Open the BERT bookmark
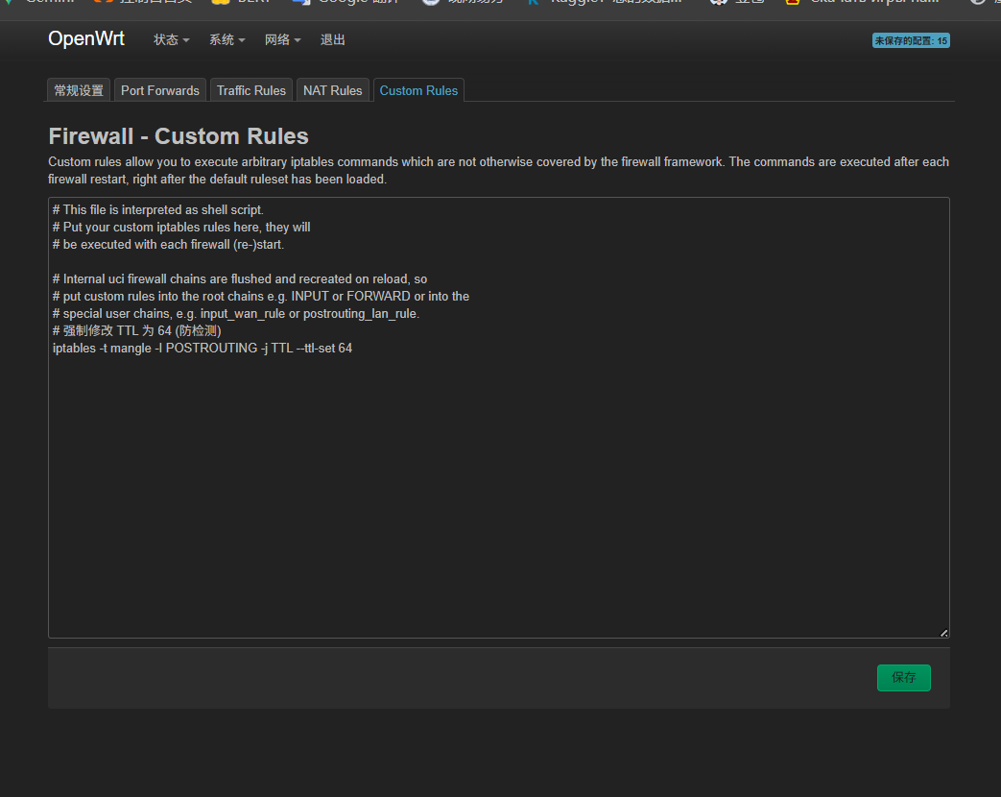This screenshot has height=797, width=1001. click(251, 3)
